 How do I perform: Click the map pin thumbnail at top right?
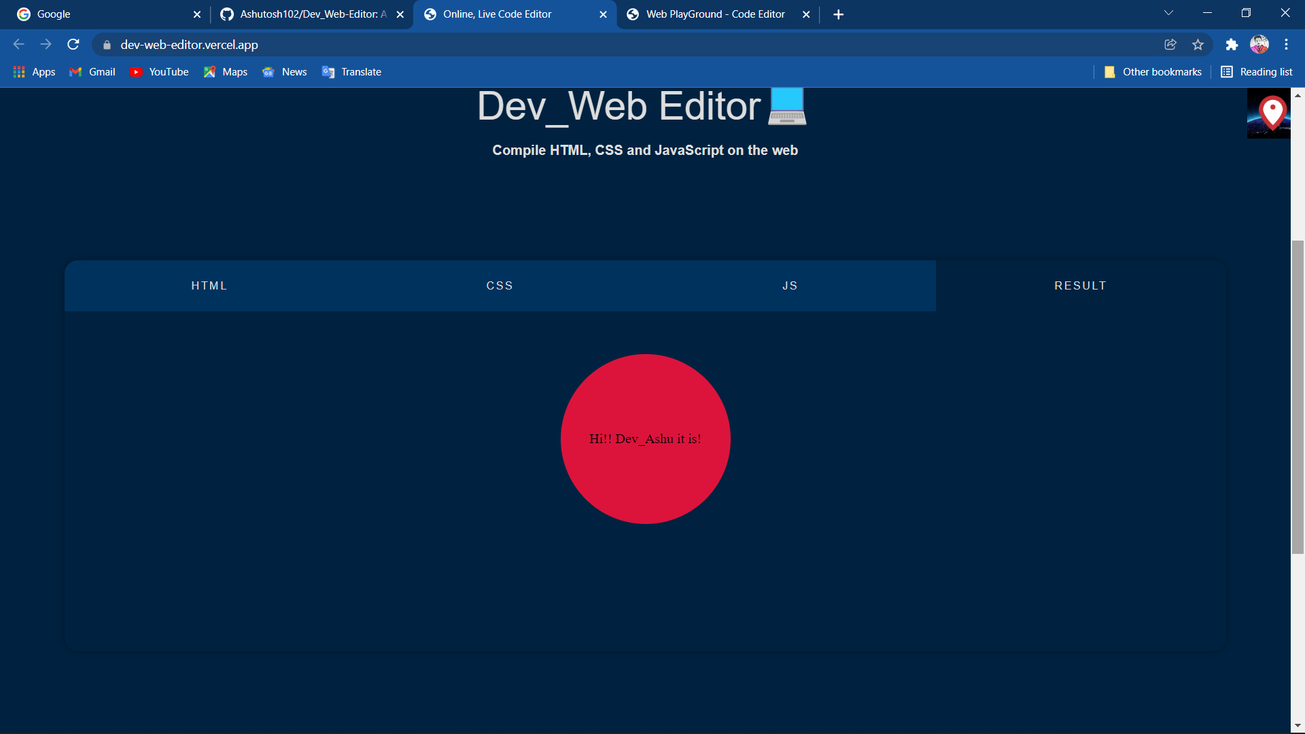(1270, 113)
